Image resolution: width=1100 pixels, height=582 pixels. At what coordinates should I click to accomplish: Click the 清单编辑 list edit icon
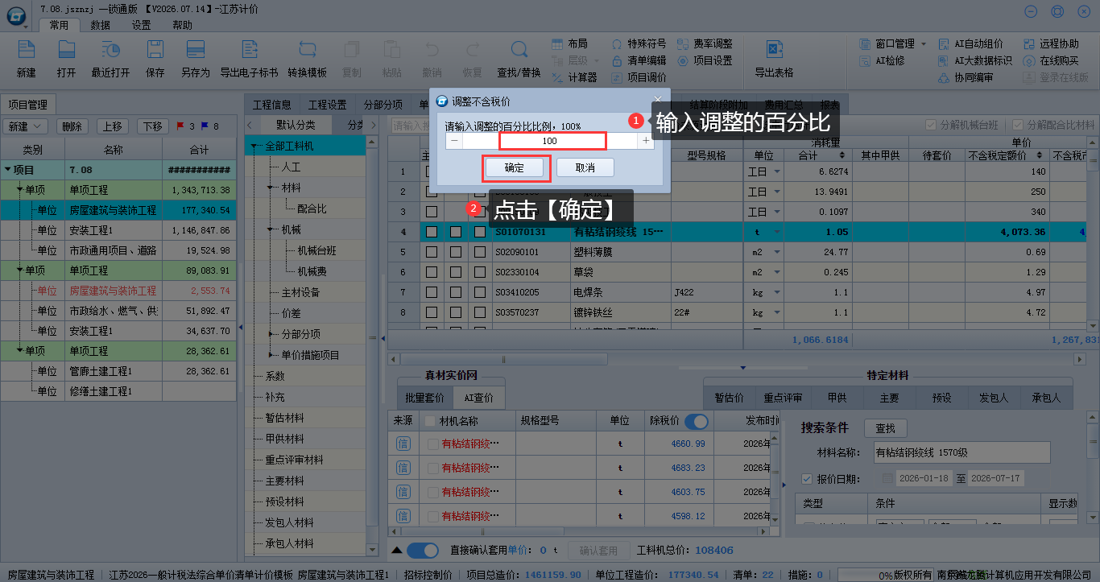(618, 60)
